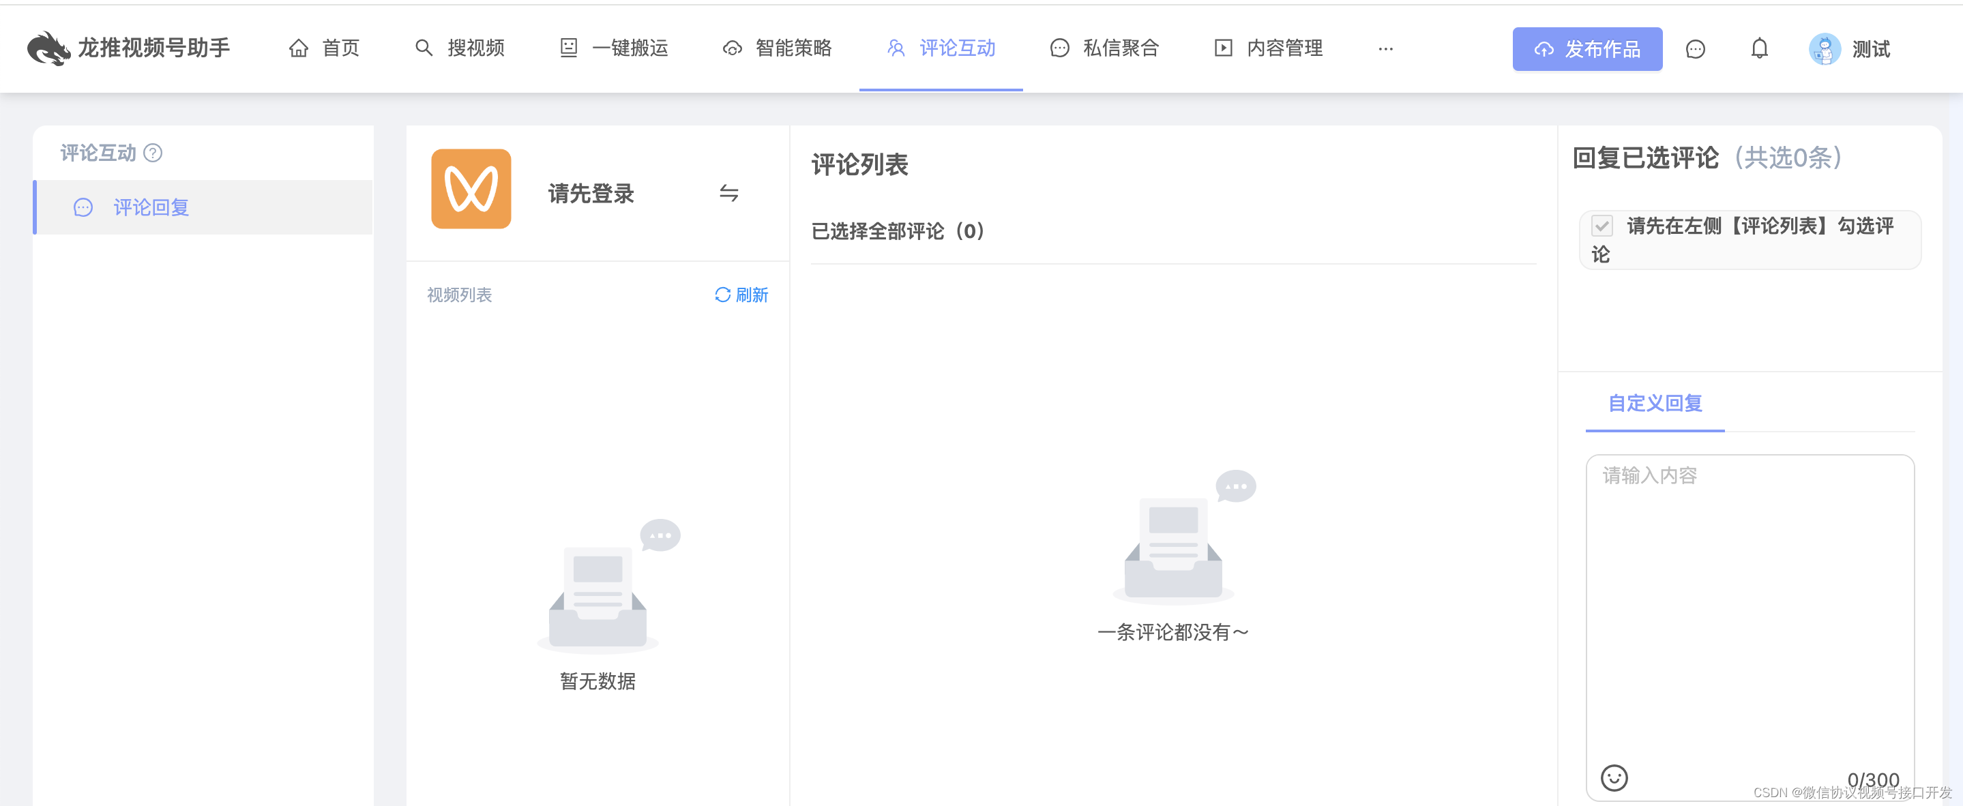Click 评论列表 heading
This screenshot has width=1963, height=806.
(859, 164)
